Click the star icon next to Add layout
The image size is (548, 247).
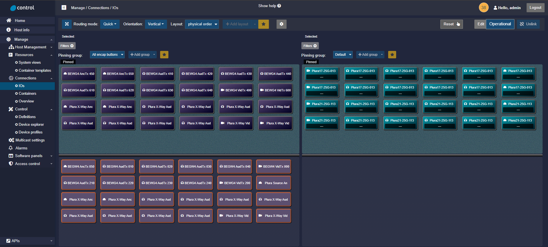point(263,24)
